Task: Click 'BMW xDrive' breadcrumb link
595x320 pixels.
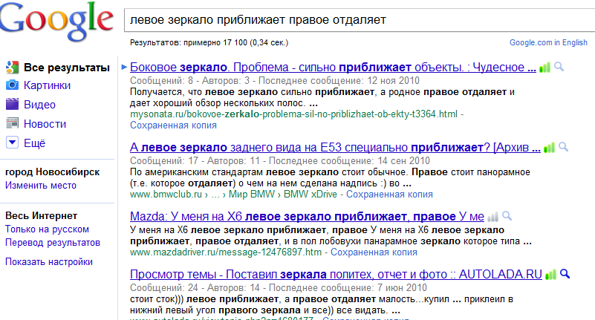Action: point(310,194)
